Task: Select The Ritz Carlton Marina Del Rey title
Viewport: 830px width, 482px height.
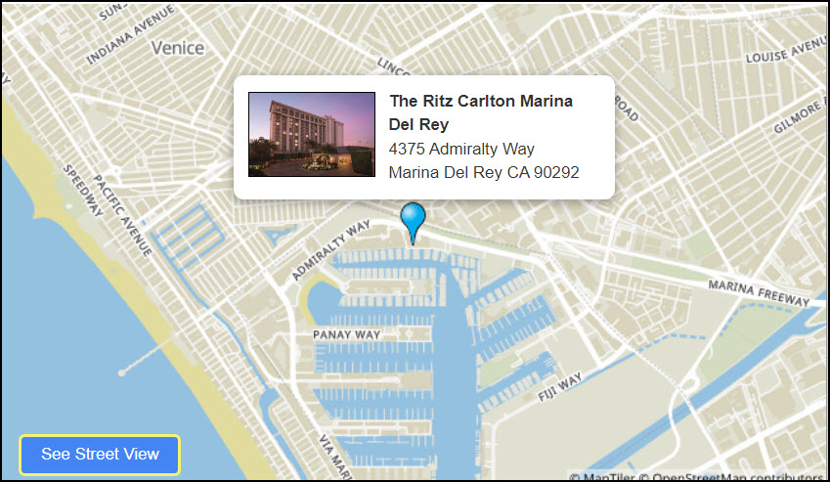Action: [x=481, y=112]
